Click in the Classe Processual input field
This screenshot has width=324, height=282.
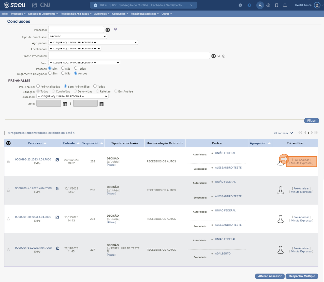tap(129, 55)
